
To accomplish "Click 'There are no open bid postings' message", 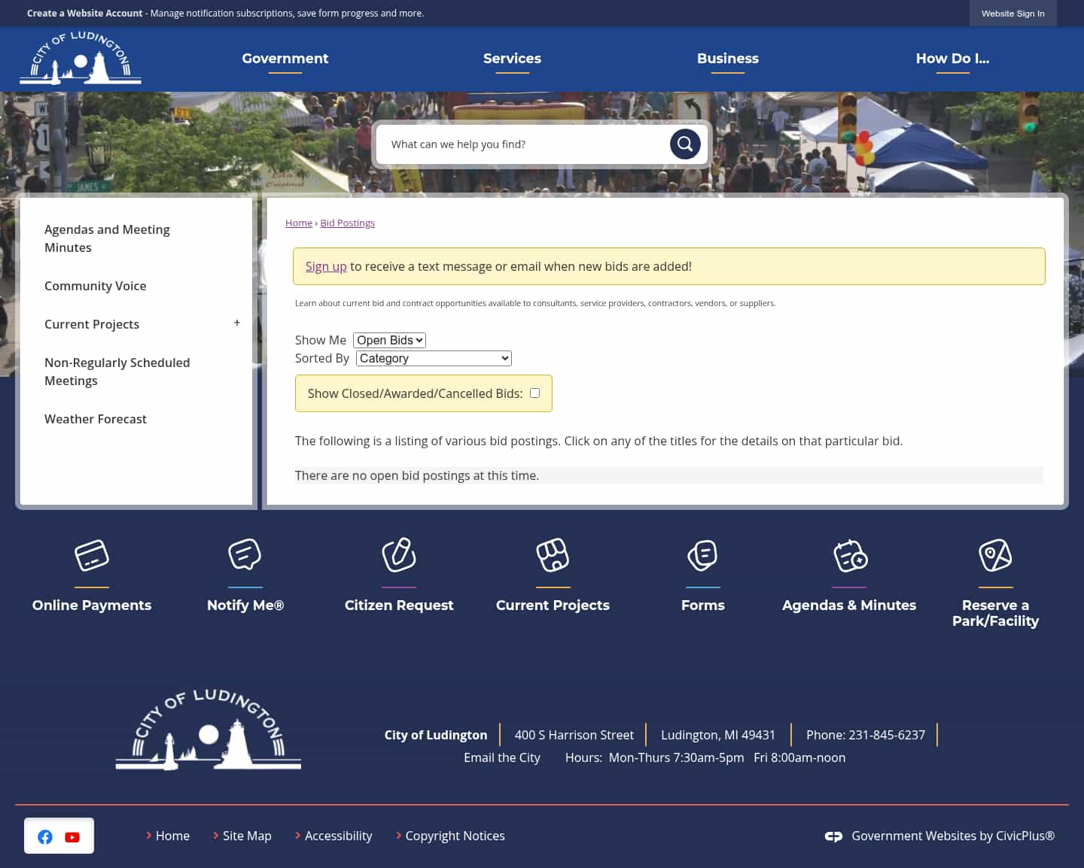I will coord(417,475).
